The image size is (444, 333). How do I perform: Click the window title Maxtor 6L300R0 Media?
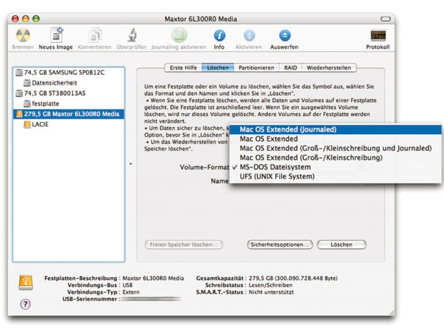point(201,19)
